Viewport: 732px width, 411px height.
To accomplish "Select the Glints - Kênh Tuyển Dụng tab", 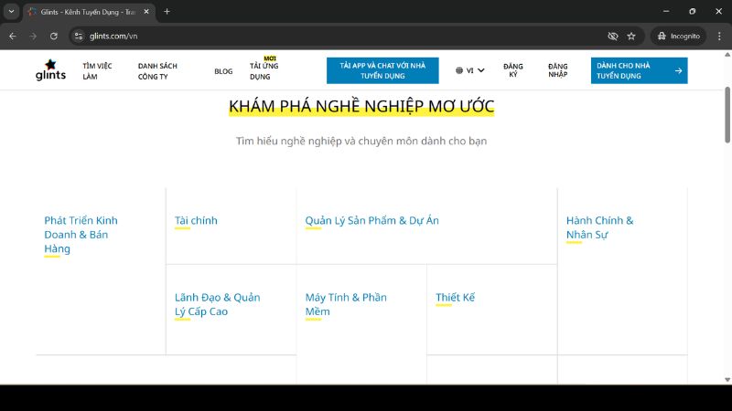I will coord(88,12).
